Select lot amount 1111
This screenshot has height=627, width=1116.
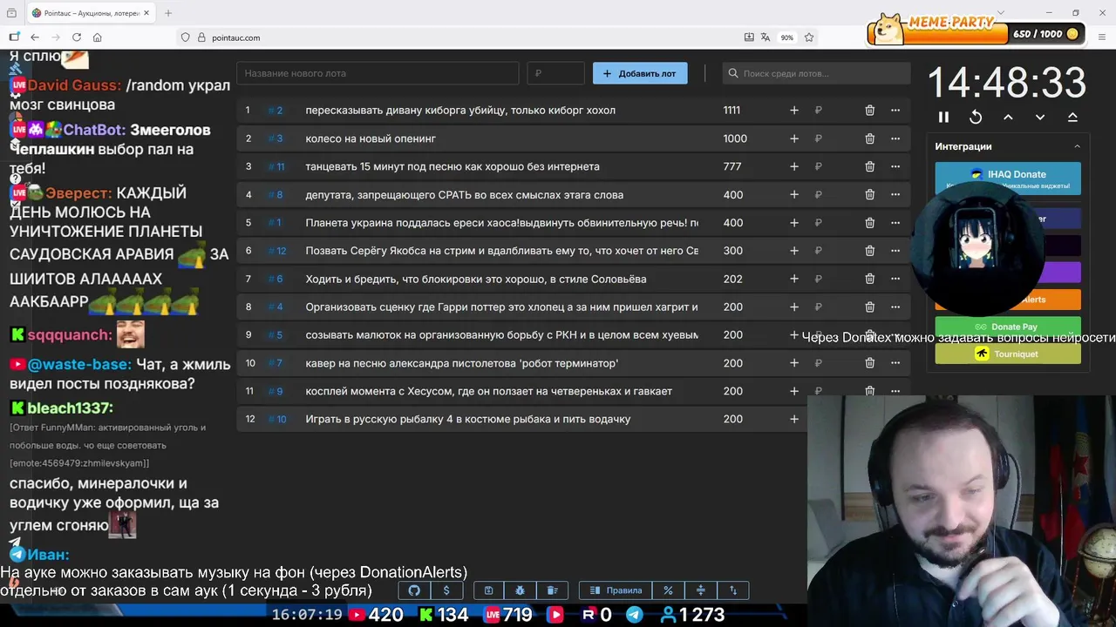point(732,111)
